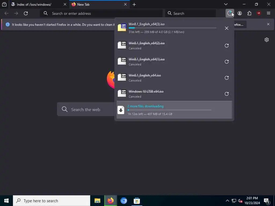Open the blue circle browser taskbar icon
This screenshot has width=275, height=206.
(x=124, y=201)
